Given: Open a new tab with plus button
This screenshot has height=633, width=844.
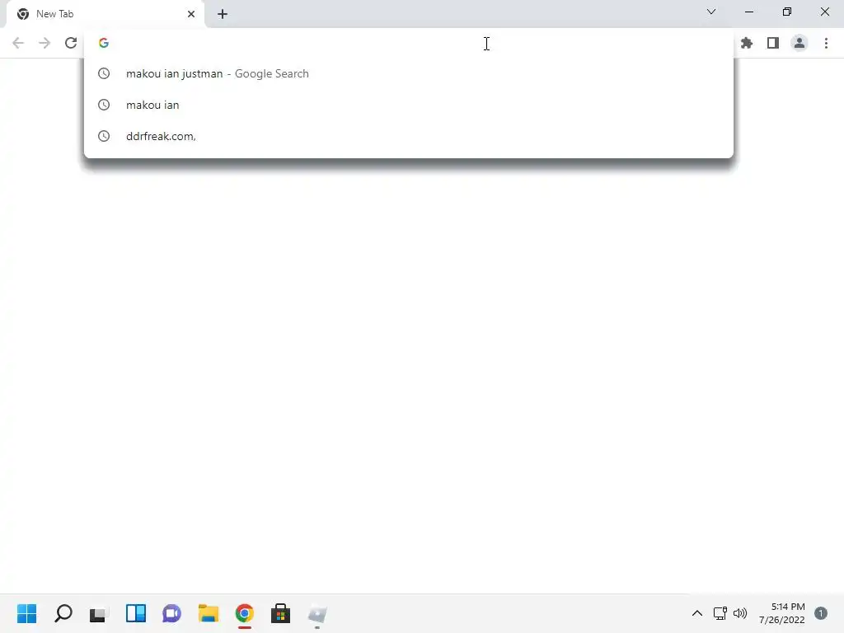Looking at the screenshot, I should point(223,14).
